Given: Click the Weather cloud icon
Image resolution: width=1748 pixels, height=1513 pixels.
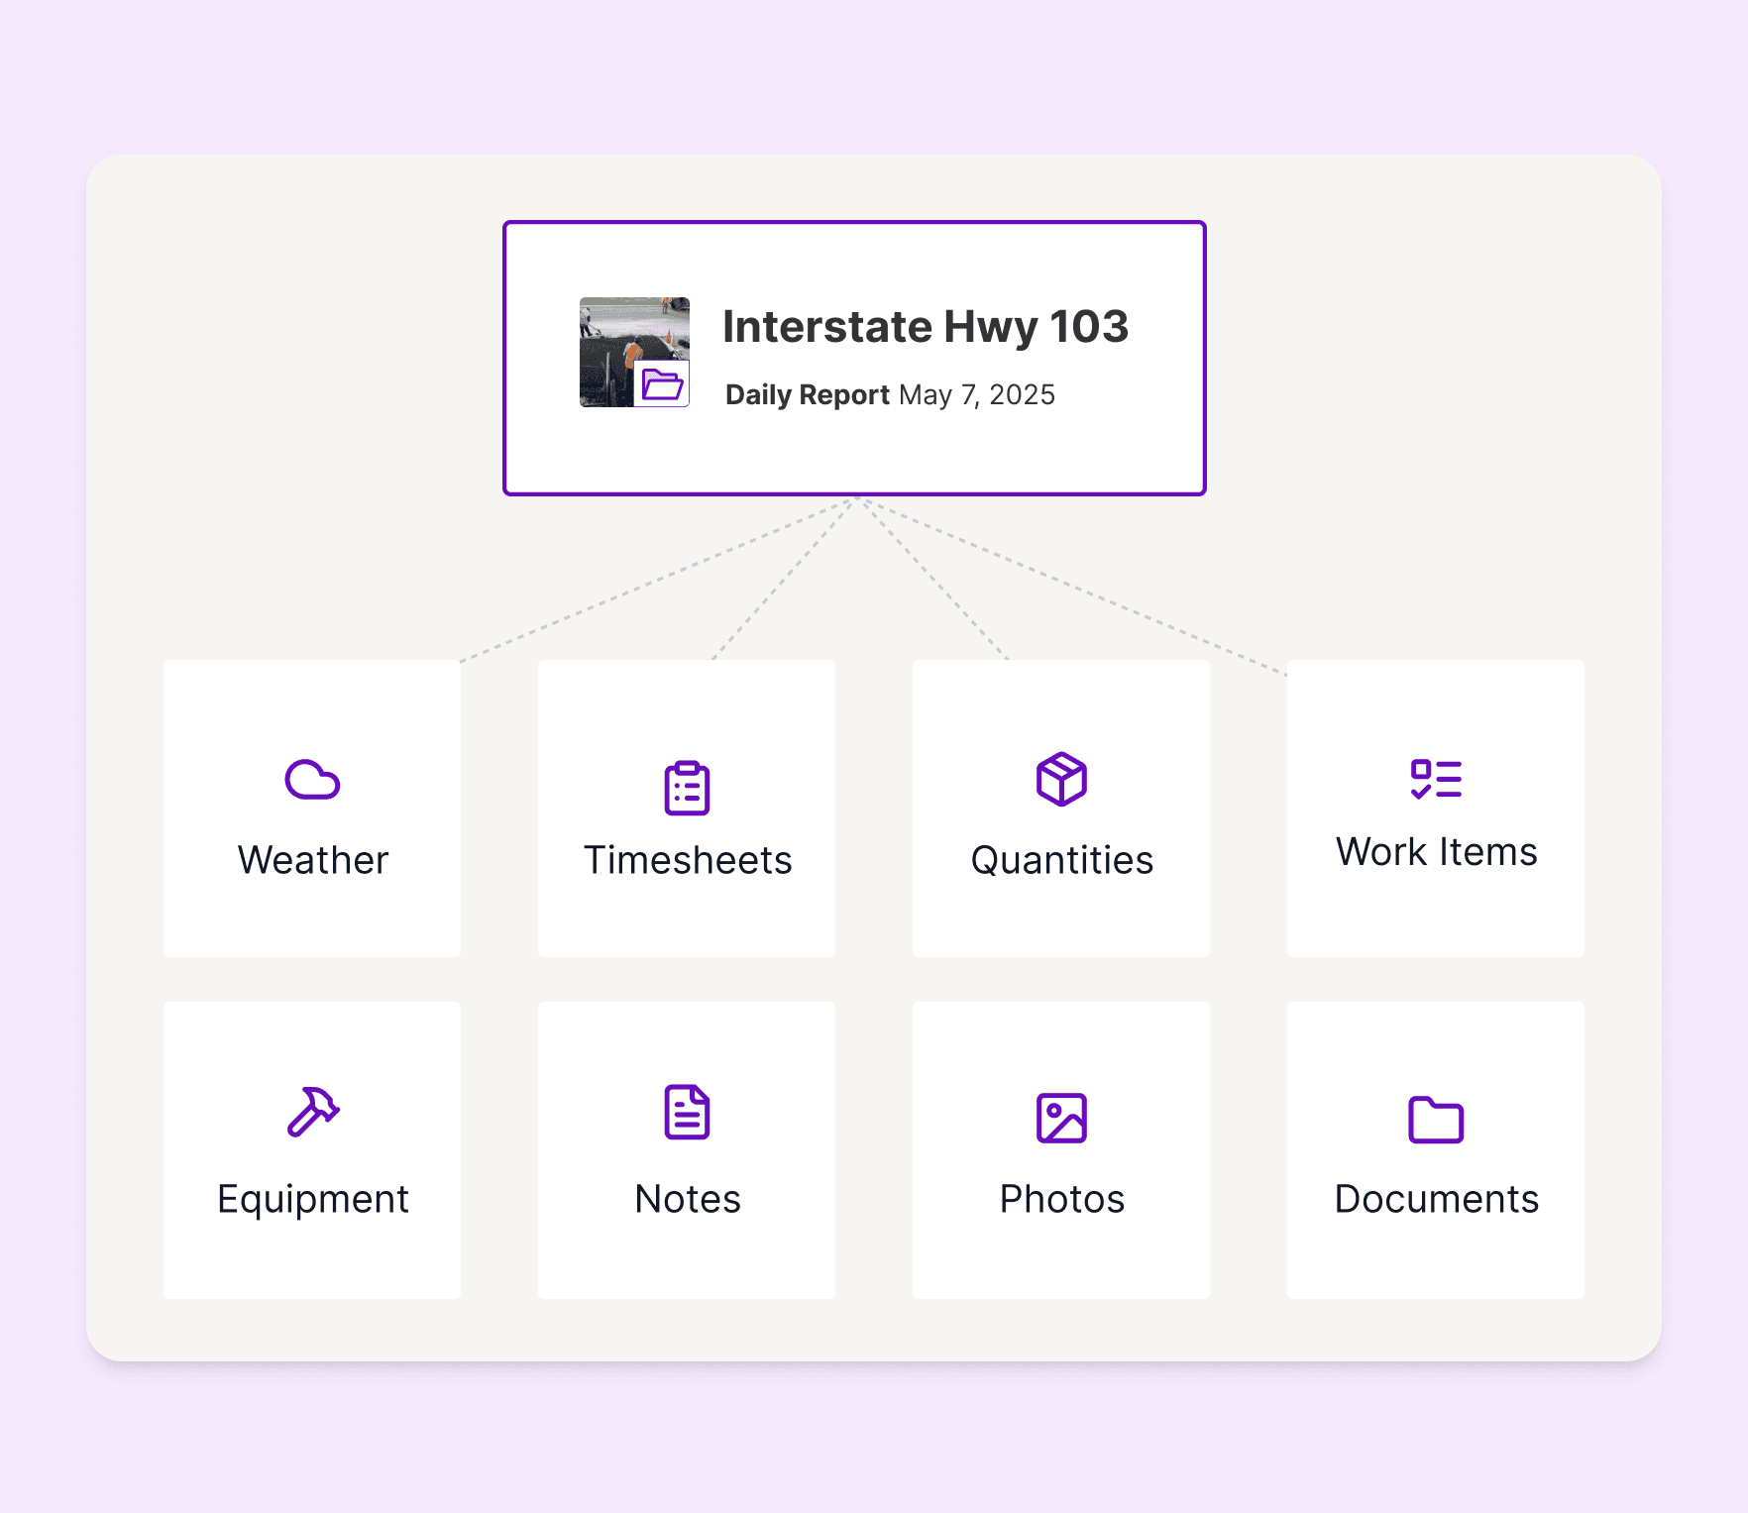Looking at the screenshot, I should [x=312, y=780].
